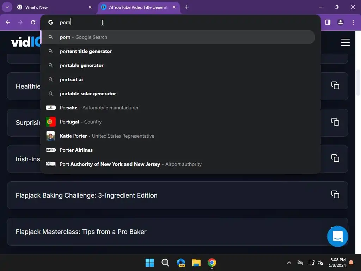361x271 pixels.
Task: Open the vidIQ hamburger menu
Action: (345, 42)
